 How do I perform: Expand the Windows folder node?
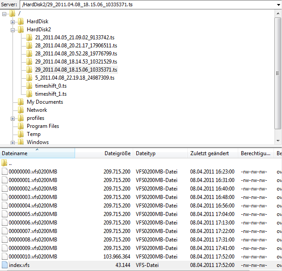[x=13, y=143]
